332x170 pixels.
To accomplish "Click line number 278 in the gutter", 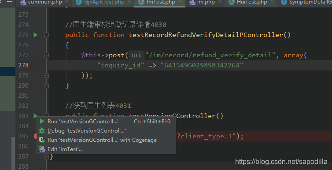I will tap(23, 65).
